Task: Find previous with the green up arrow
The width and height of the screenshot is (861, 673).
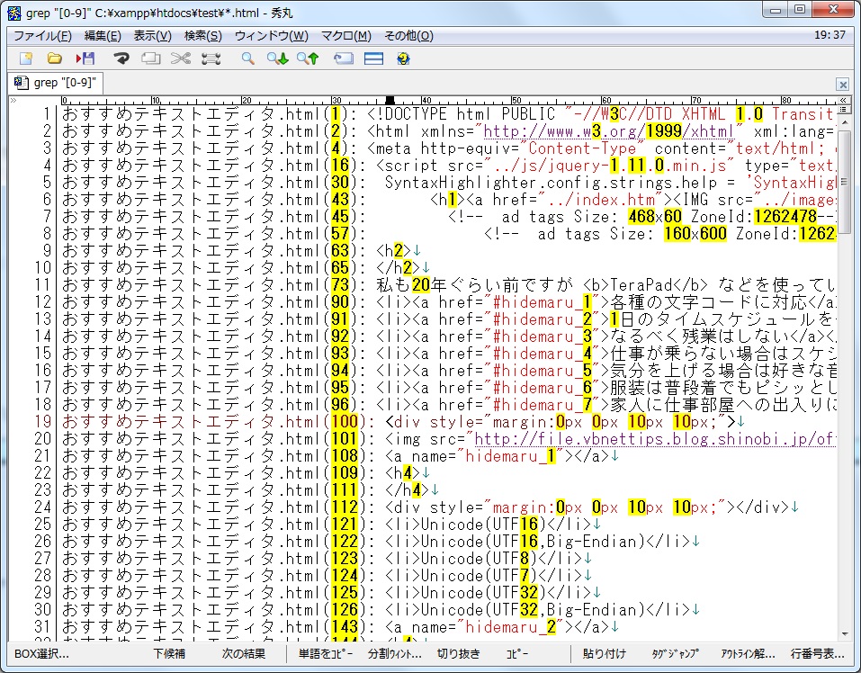Action: coord(308,58)
